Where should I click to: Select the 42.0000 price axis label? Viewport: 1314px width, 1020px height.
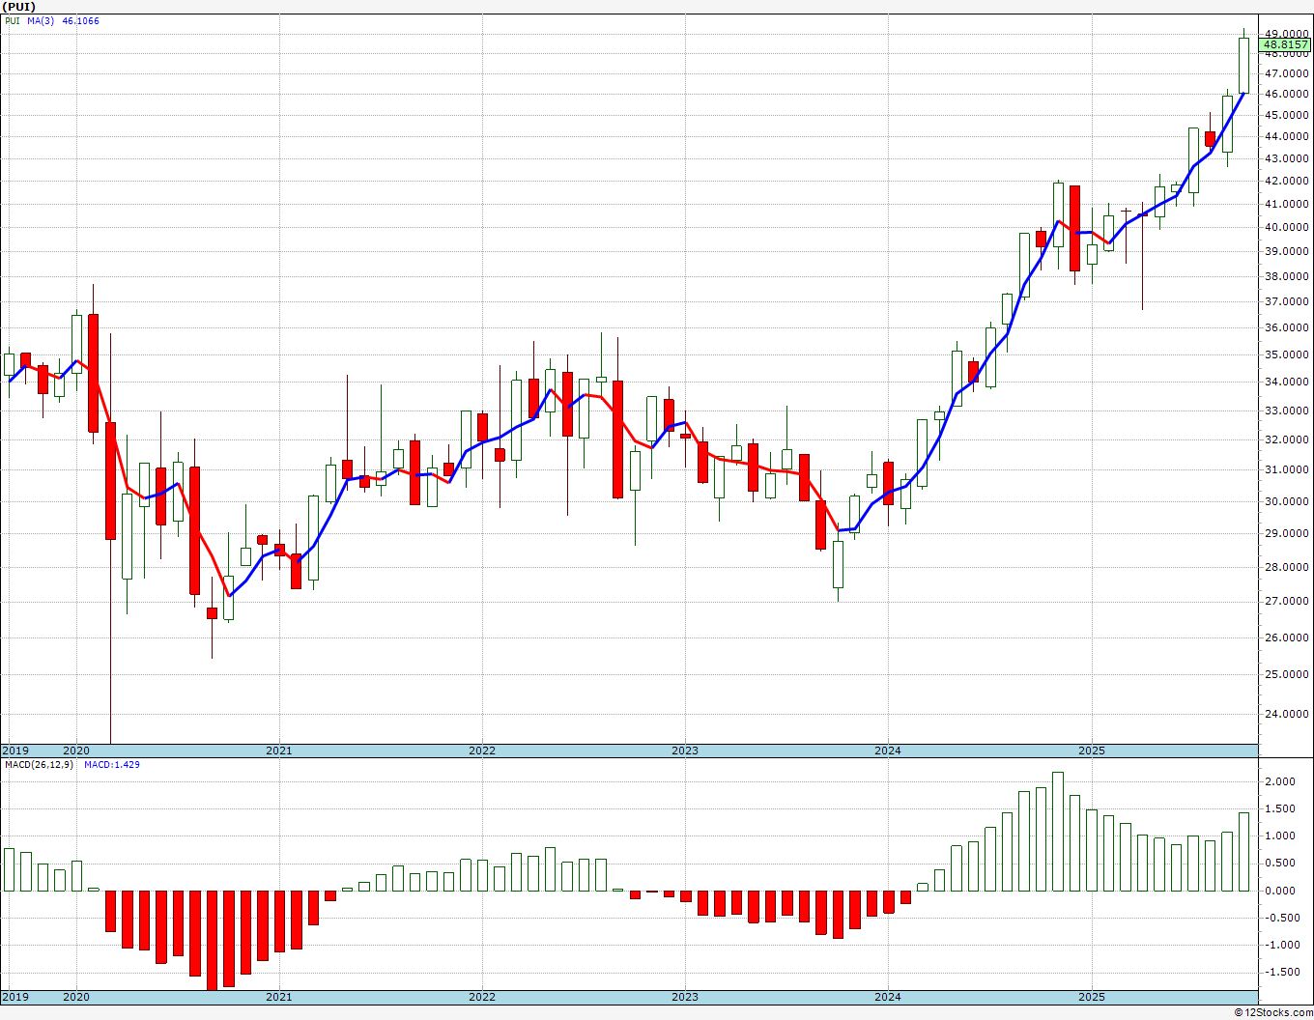1286,181
